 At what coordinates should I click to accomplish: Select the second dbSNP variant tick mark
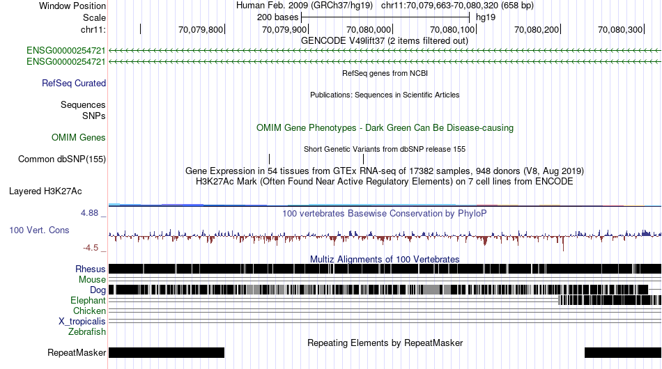[x=364, y=159]
